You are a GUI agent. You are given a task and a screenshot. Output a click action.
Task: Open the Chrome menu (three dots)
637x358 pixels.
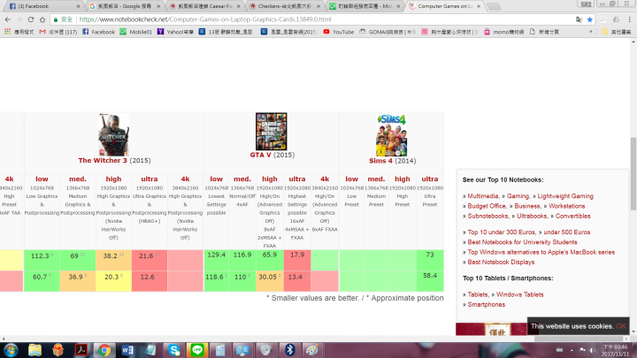pyautogui.click(x=629, y=19)
